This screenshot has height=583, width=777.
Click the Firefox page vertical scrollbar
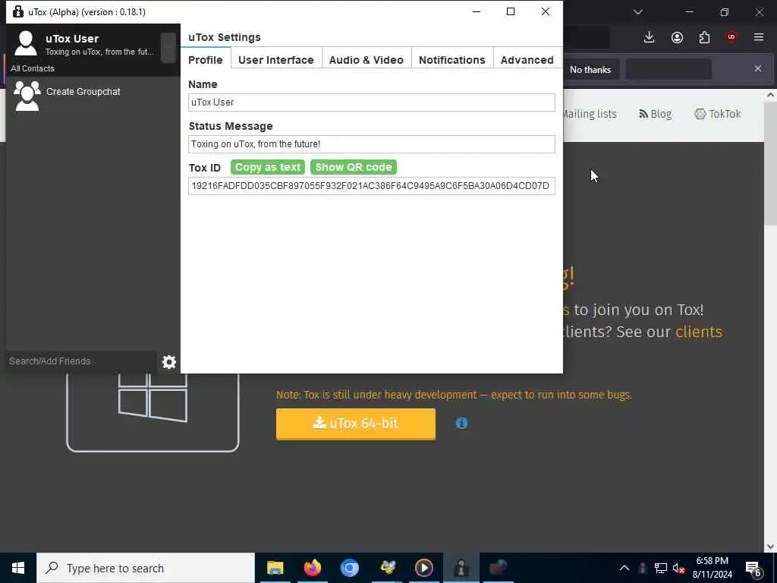[x=770, y=164]
